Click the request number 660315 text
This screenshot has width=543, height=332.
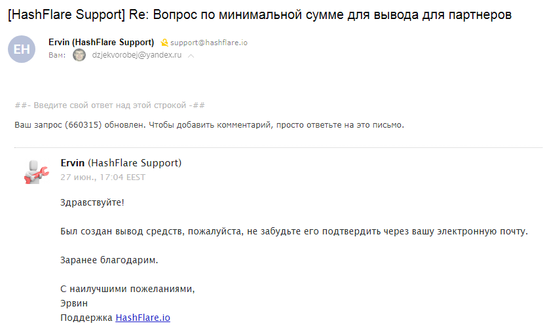(x=83, y=125)
